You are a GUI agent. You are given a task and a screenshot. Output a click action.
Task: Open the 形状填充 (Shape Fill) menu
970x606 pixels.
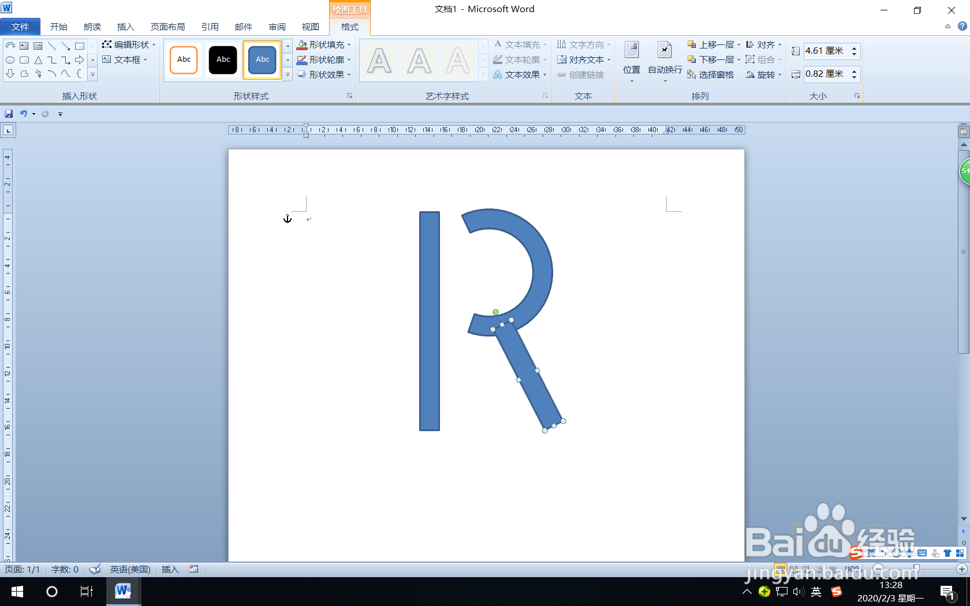(325, 44)
